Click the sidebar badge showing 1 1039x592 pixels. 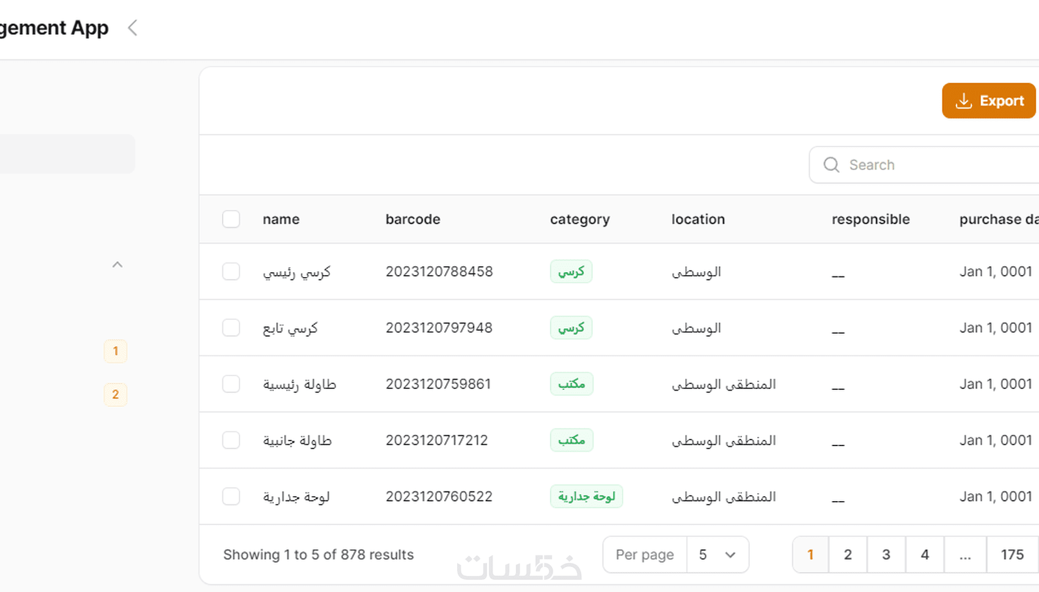pos(116,352)
